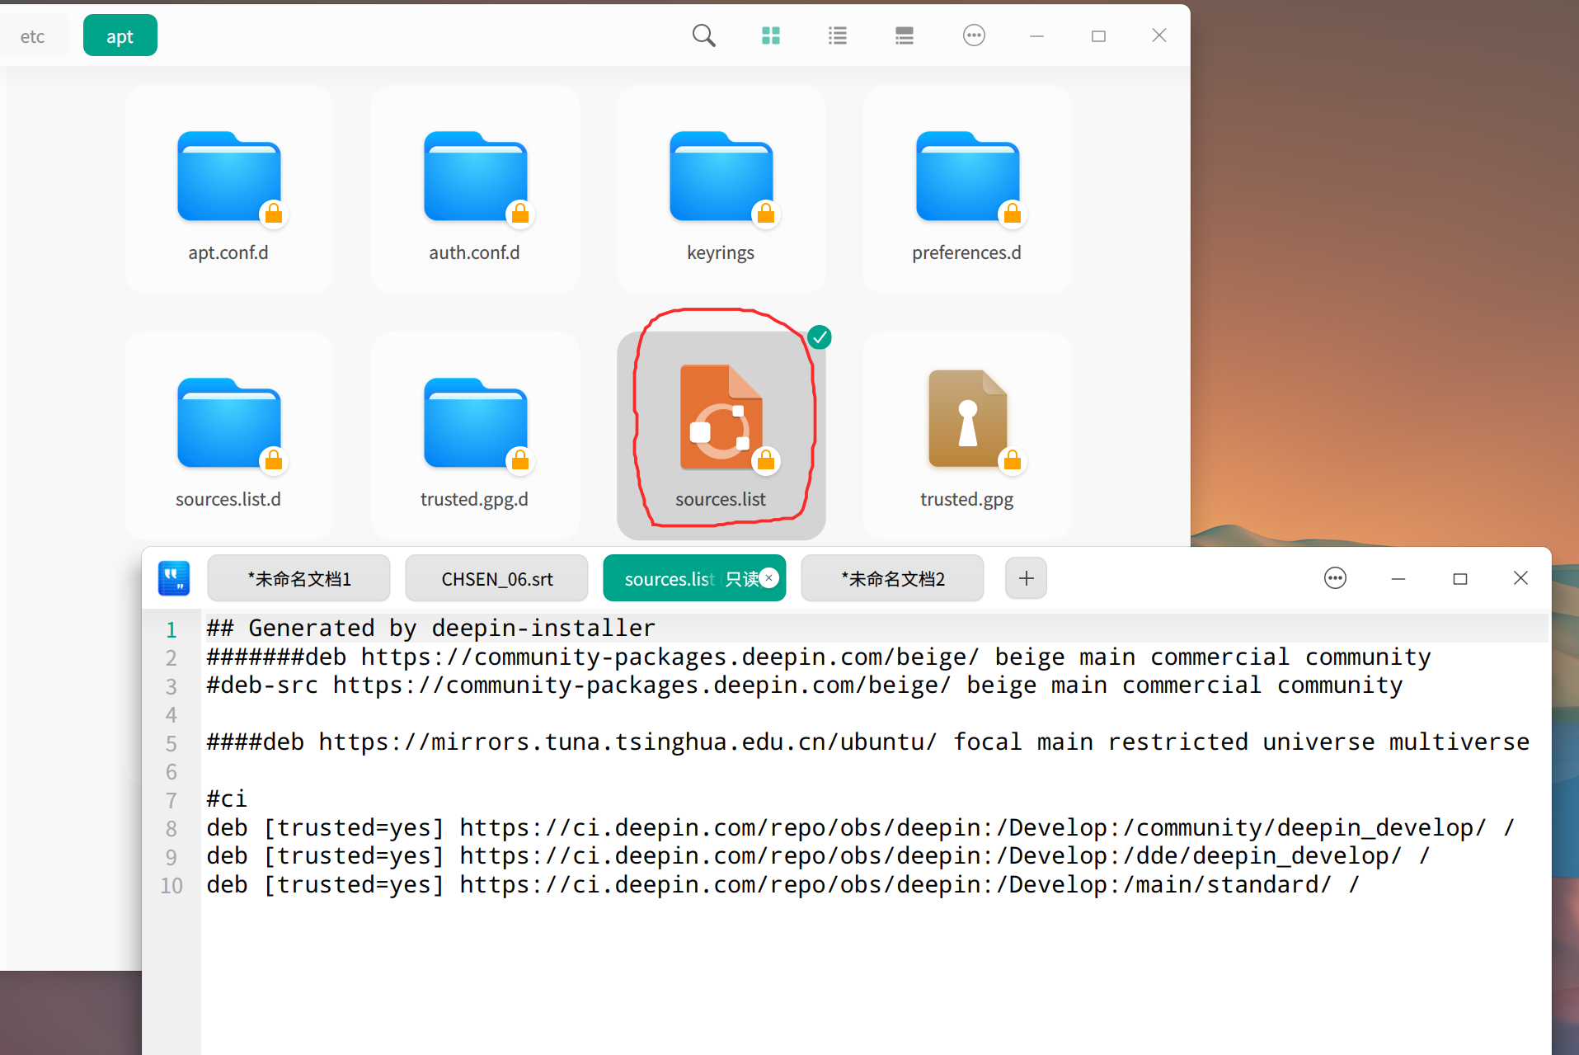Click the main/standard deb line
This screenshot has height=1055, width=1579.
point(783,885)
